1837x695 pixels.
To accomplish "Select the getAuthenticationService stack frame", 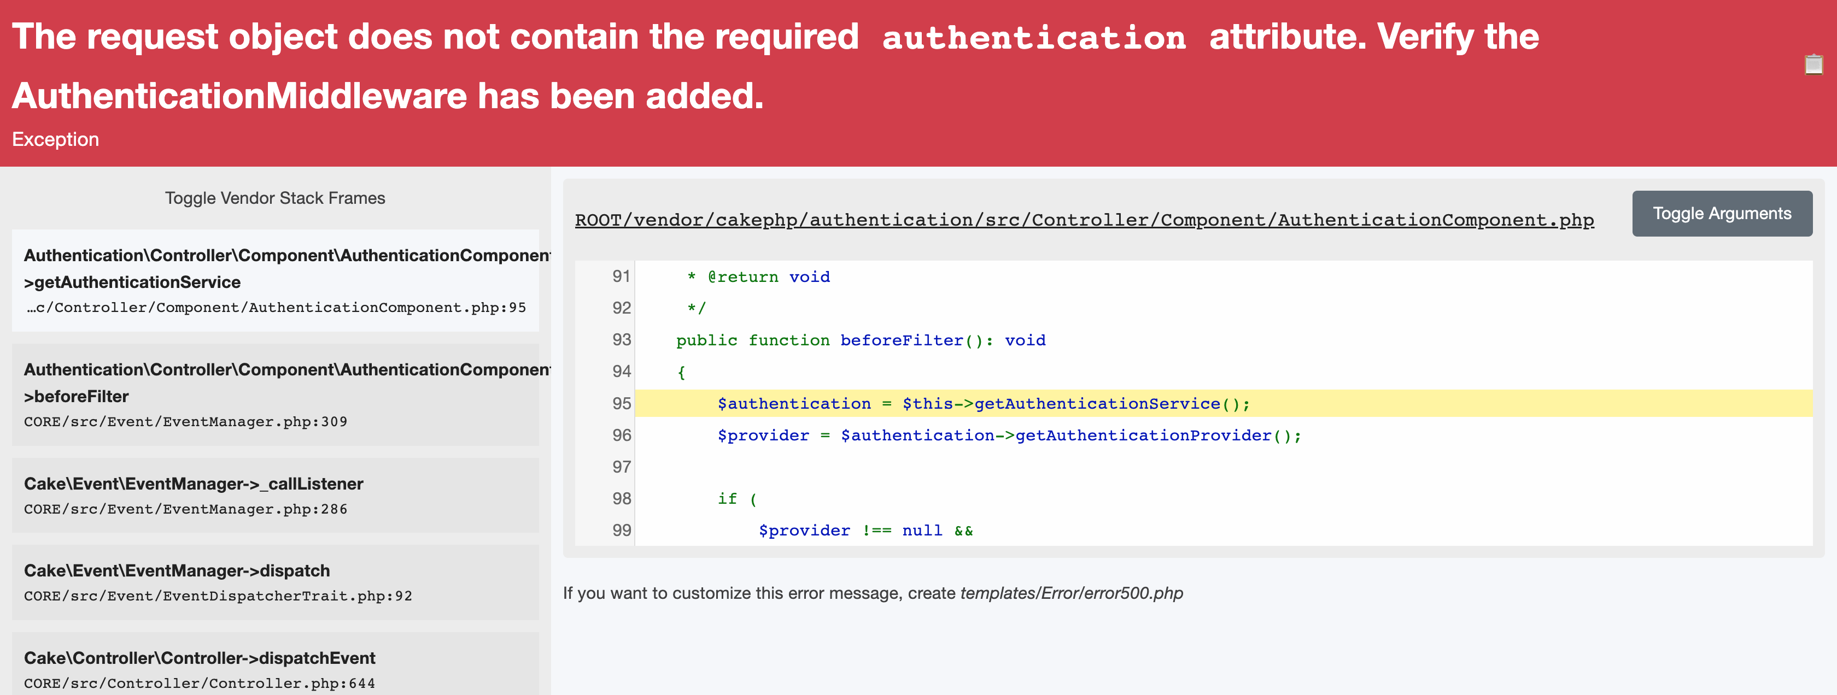I will pos(275,281).
